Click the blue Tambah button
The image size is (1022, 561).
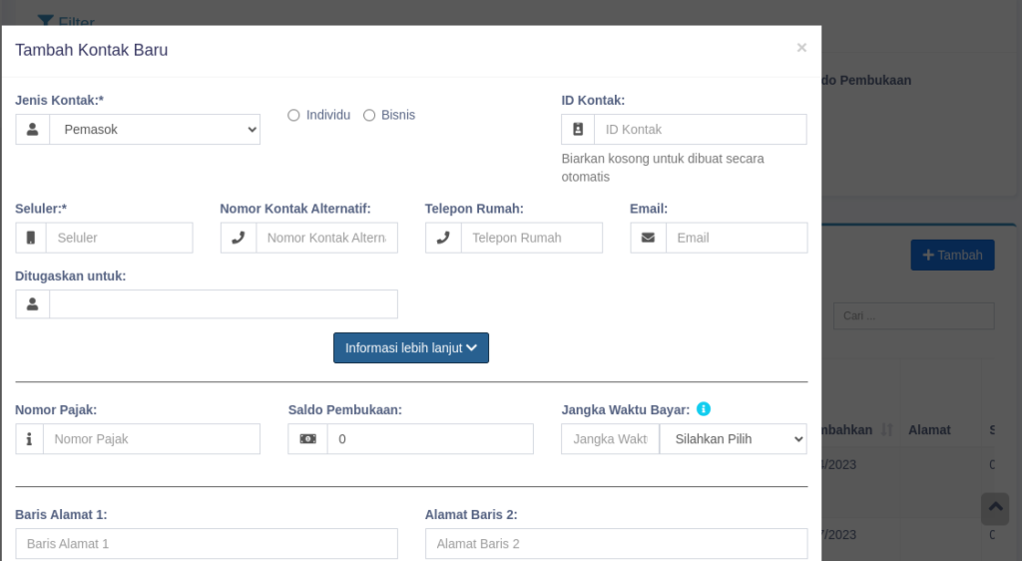point(952,256)
